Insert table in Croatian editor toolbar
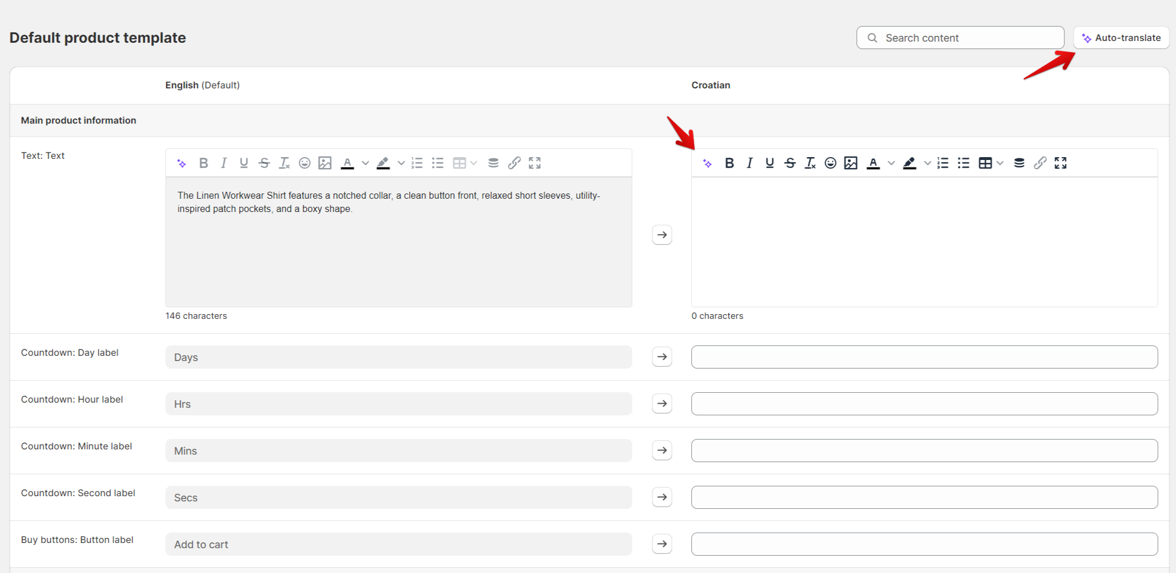The image size is (1176, 573). (x=985, y=163)
